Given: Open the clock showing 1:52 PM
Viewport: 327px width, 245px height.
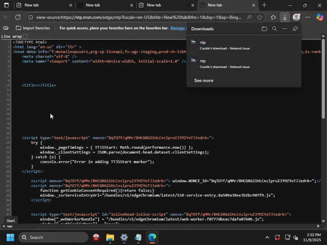Looking at the screenshot, I should 312,237.
